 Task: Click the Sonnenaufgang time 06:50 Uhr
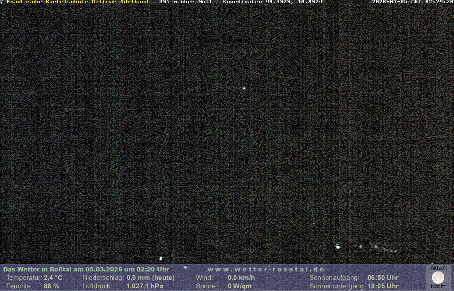pyautogui.click(x=383, y=278)
